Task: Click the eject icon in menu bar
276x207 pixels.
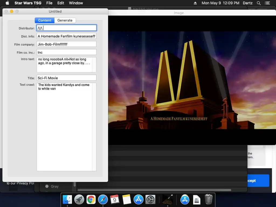Action: pos(195,3)
